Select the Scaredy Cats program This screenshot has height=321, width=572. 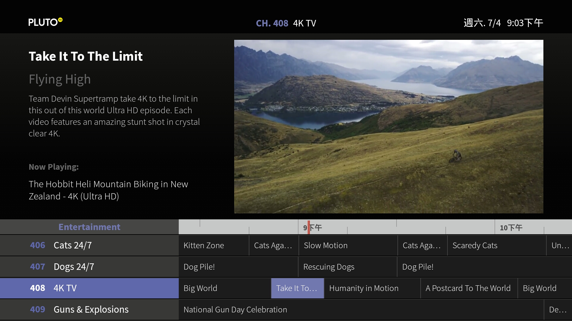tap(497, 245)
